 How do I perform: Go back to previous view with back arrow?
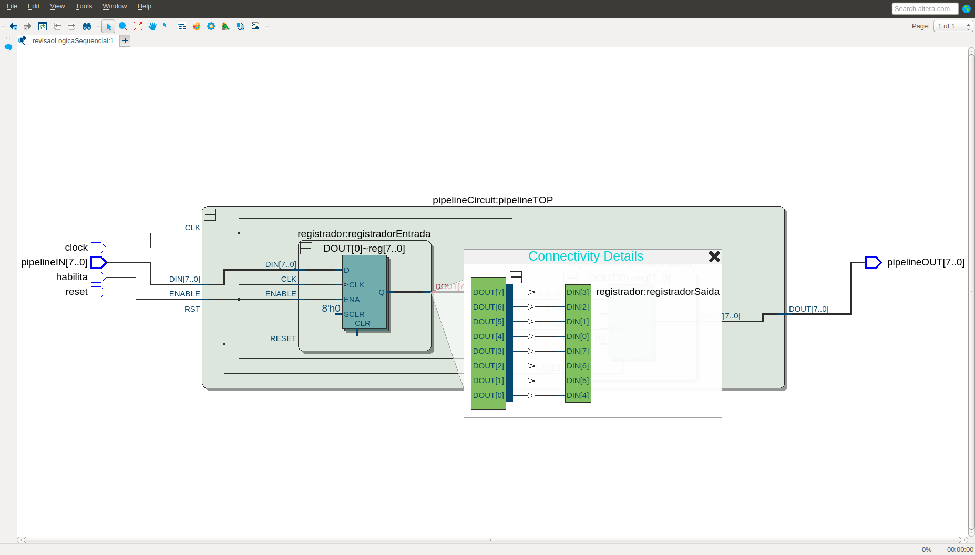[x=14, y=26]
